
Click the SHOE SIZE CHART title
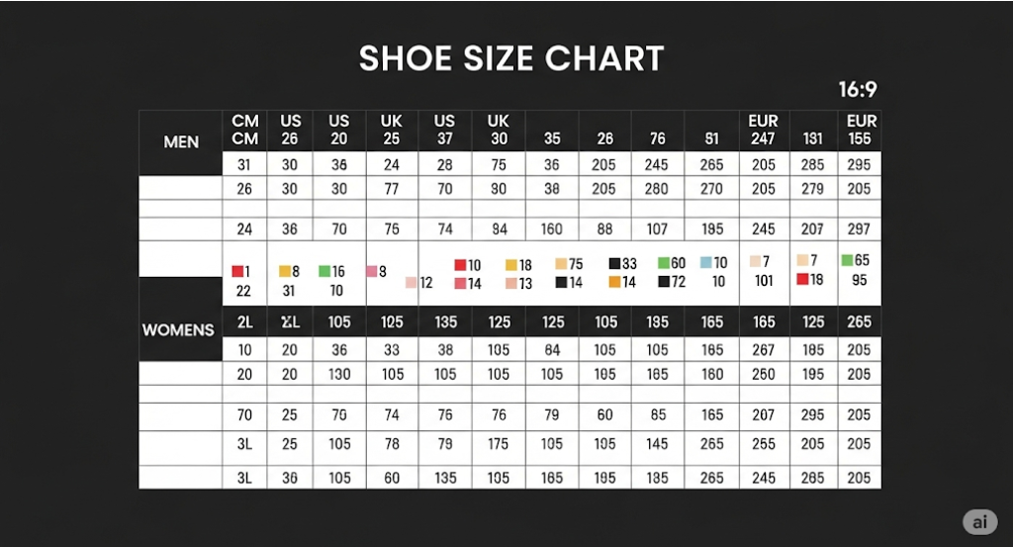[511, 58]
